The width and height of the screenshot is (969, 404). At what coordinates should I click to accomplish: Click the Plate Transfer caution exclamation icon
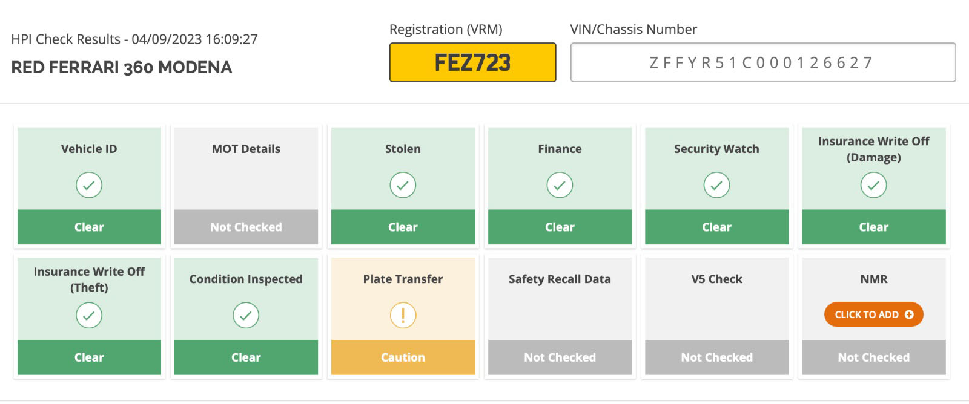403,315
